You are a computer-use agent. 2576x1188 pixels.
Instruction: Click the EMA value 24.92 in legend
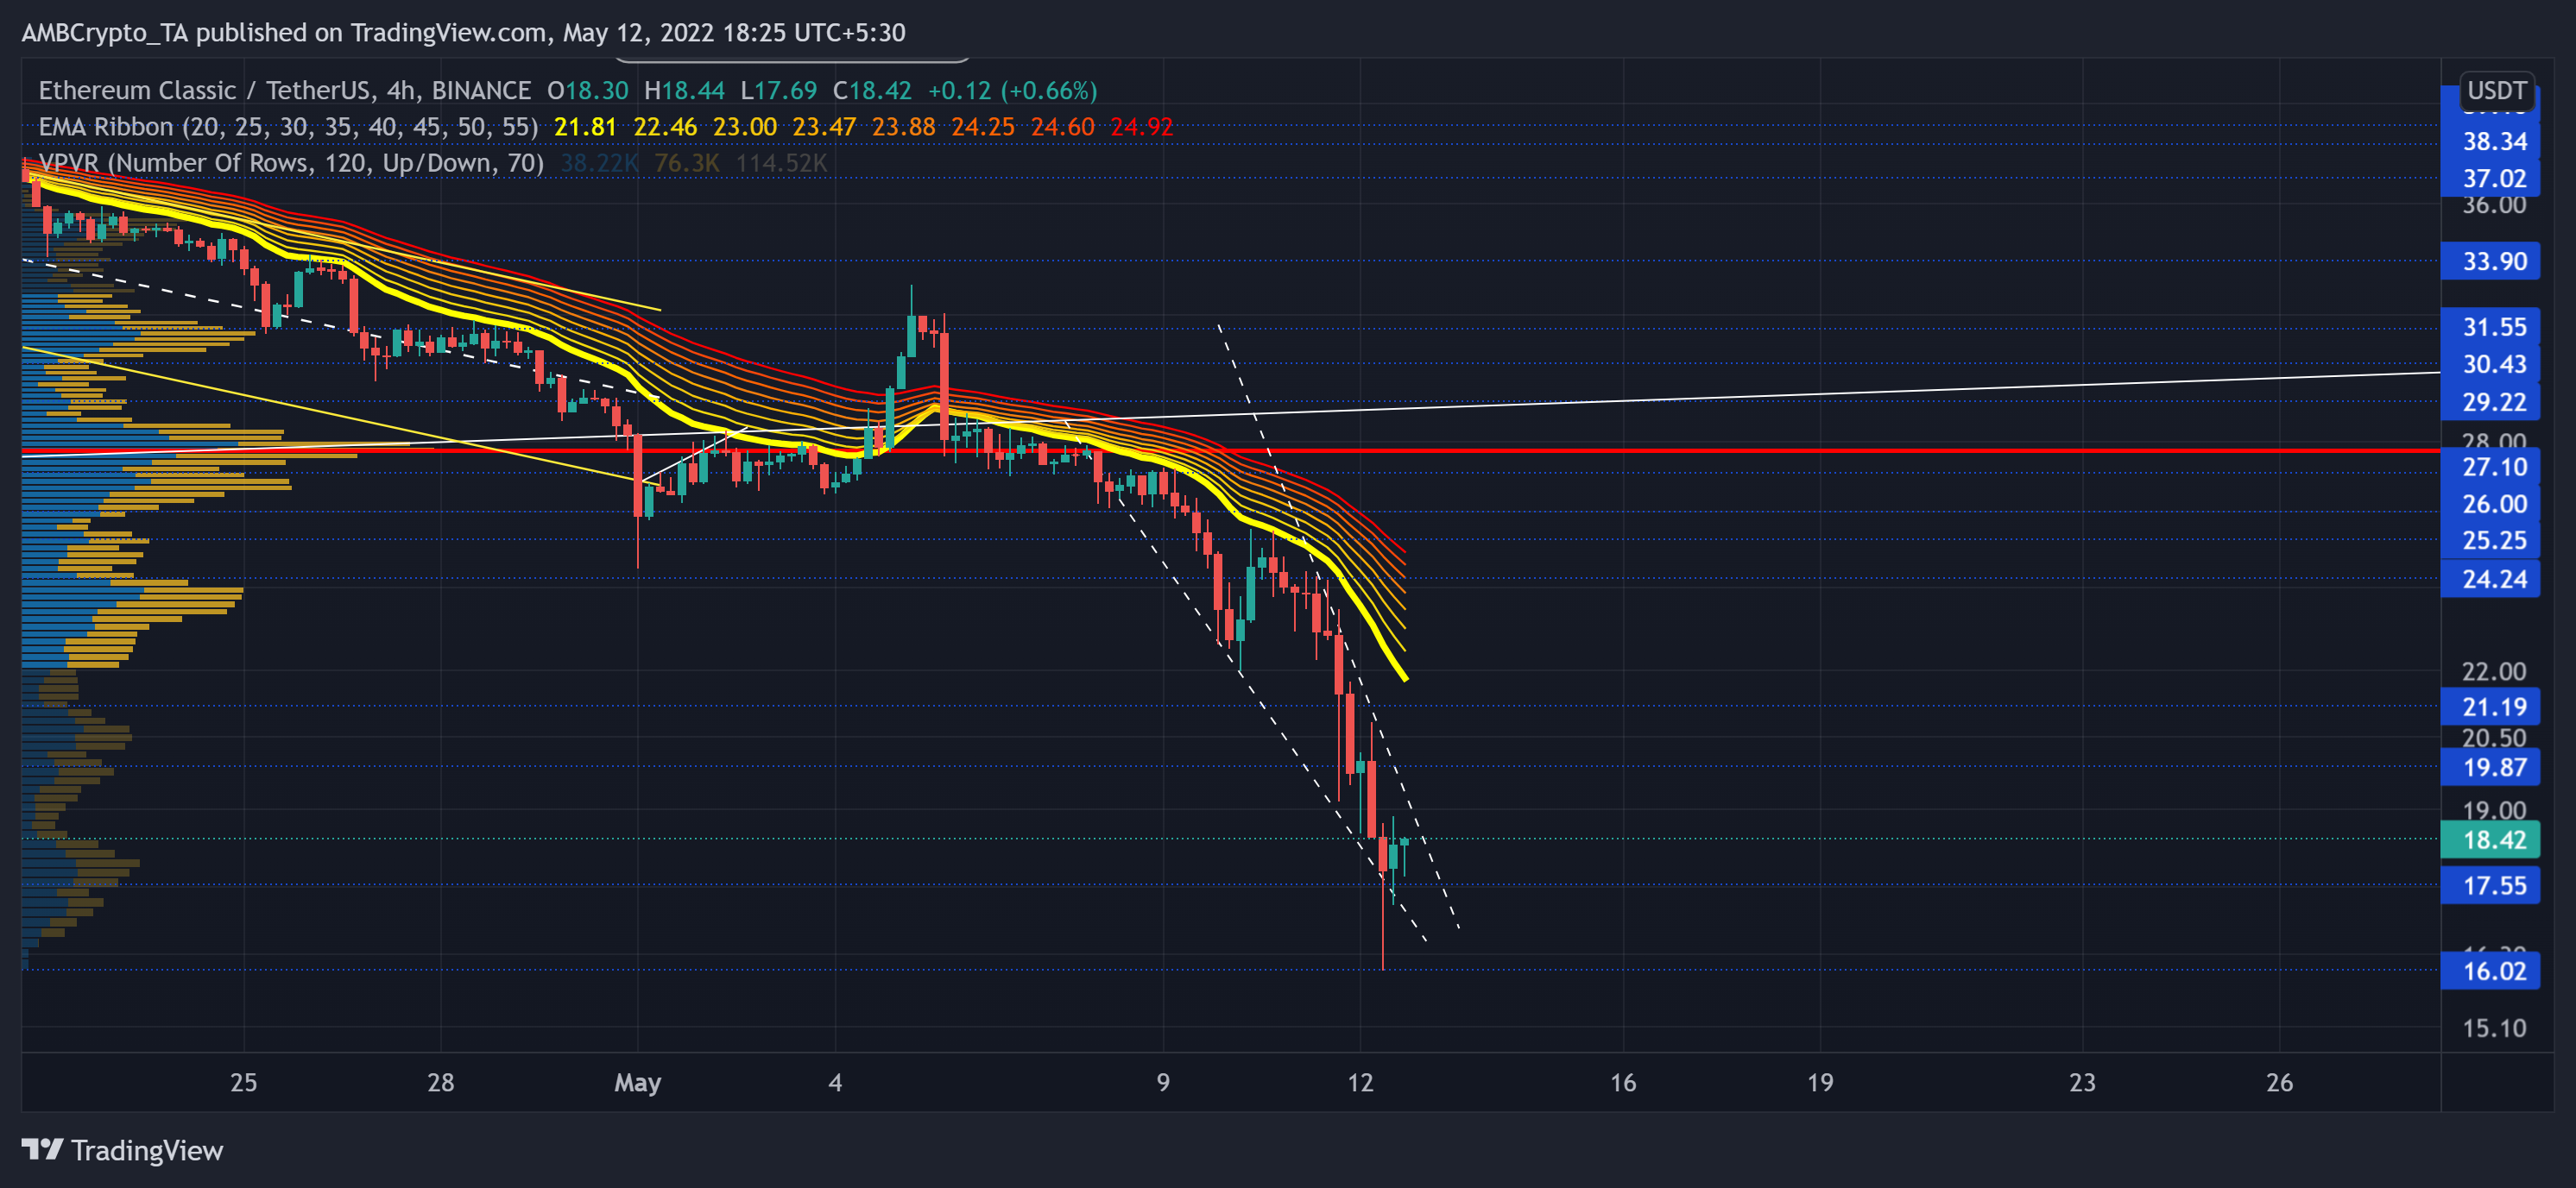(1141, 127)
